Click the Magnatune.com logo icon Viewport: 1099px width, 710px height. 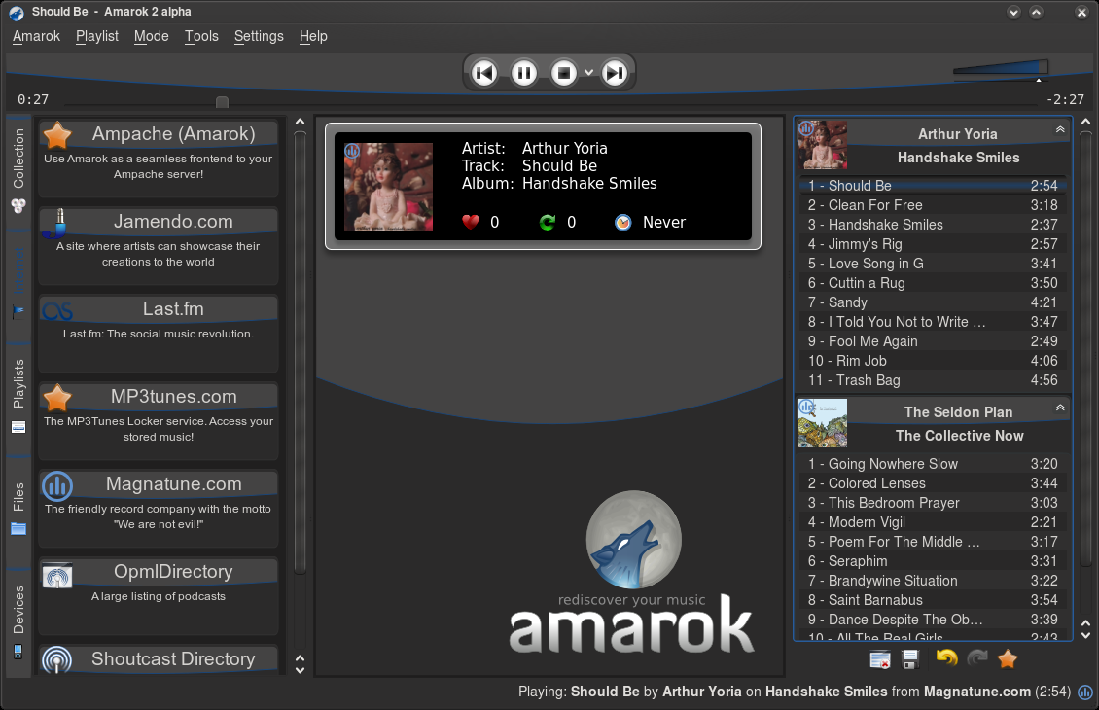click(x=57, y=485)
